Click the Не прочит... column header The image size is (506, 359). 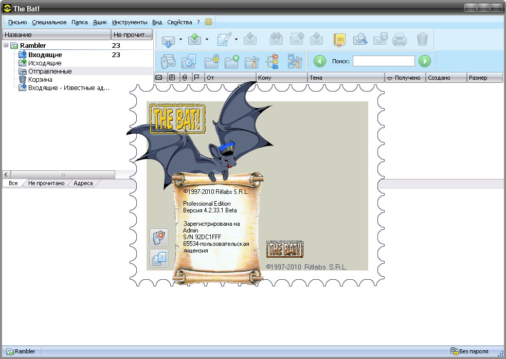click(132, 34)
